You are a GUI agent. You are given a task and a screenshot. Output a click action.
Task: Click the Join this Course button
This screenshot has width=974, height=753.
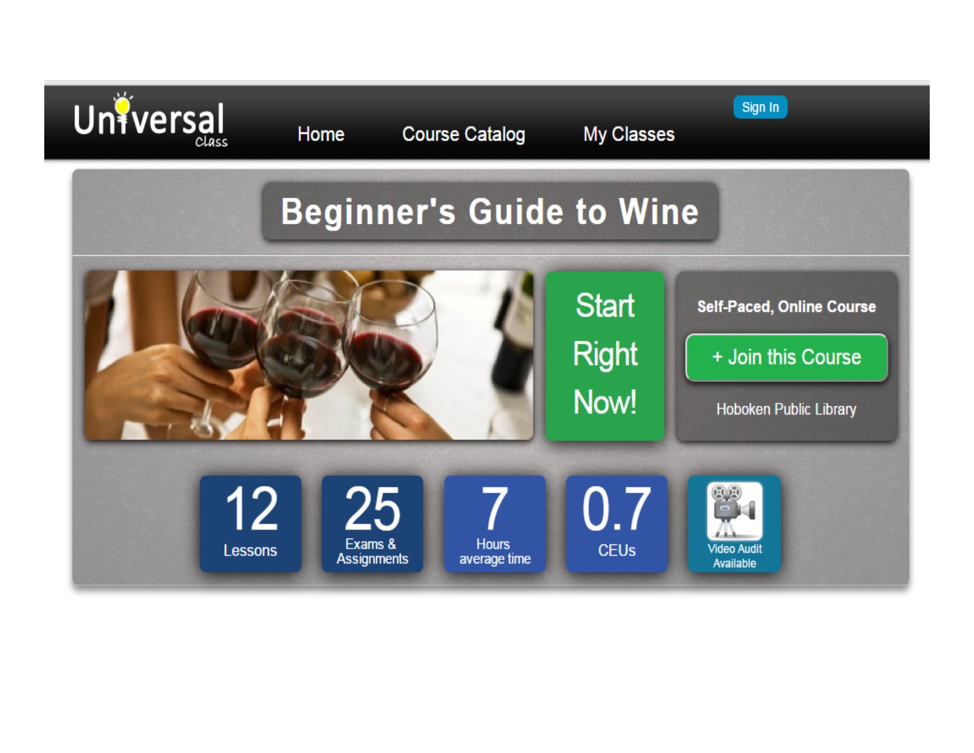[x=786, y=357]
